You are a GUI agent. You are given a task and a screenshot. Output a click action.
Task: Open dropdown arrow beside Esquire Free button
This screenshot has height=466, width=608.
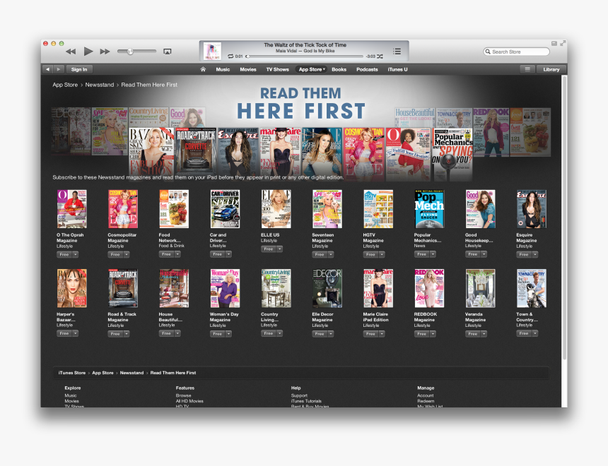click(535, 254)
